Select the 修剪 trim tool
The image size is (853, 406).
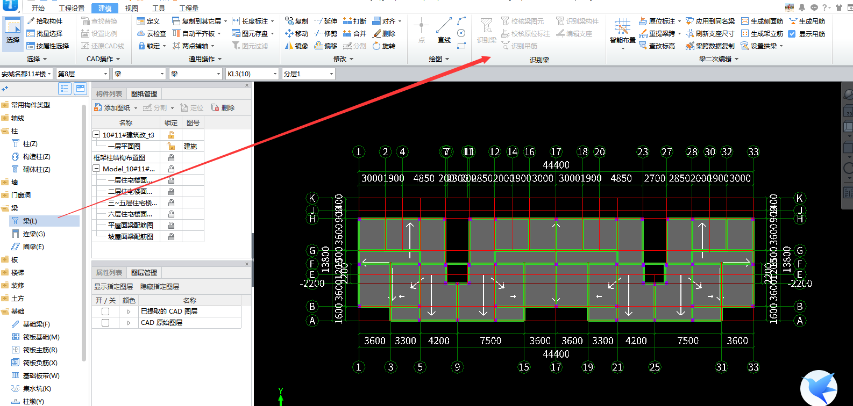(x=325, y=33)
